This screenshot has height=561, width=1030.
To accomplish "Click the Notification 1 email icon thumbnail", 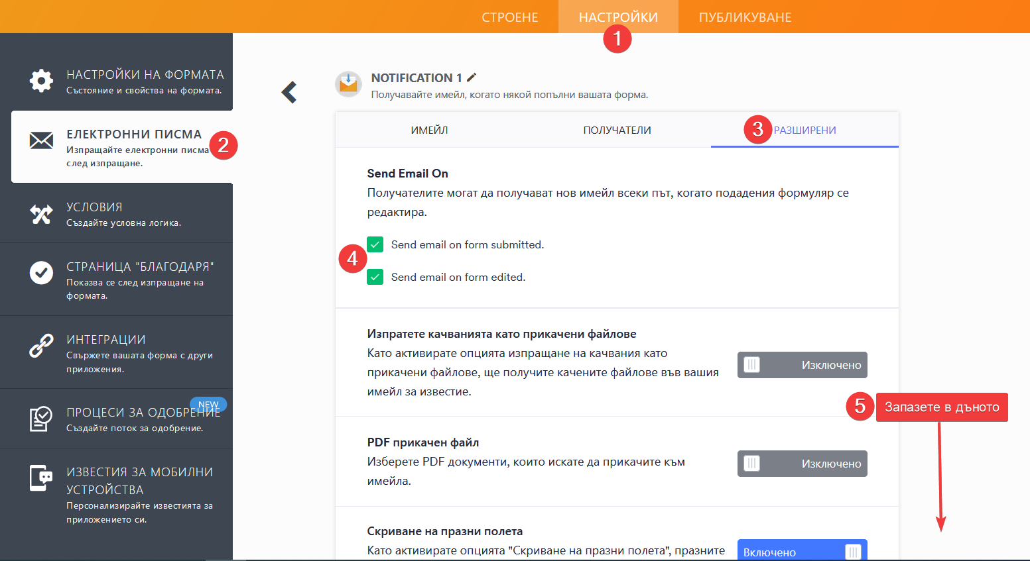I will pos(348,84).
